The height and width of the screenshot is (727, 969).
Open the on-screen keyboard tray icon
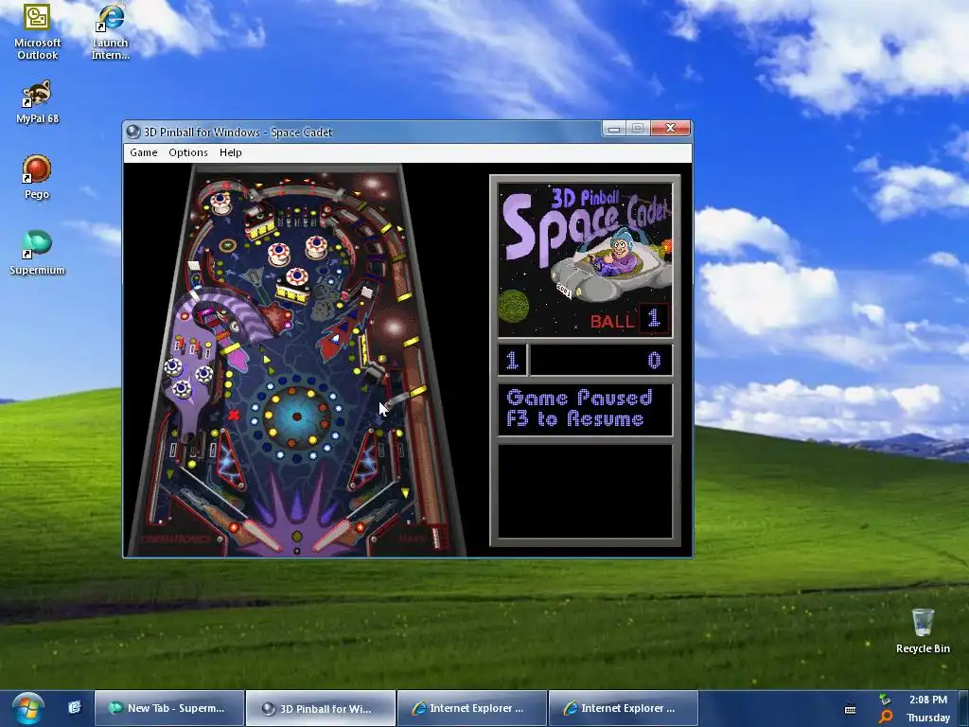point(851,710)
